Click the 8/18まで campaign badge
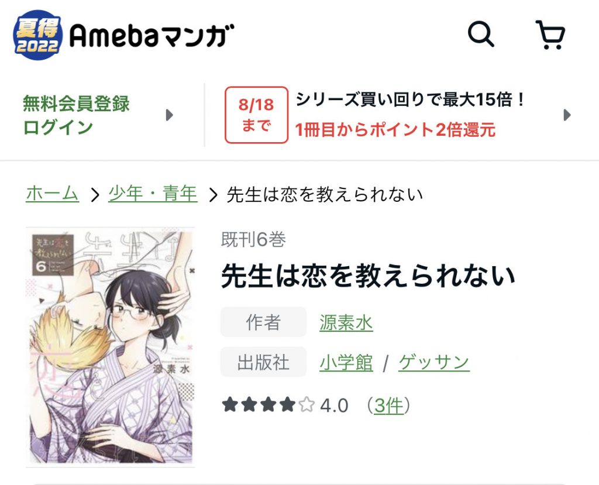This screenshot has height=485, width=599. tap(256, 115)
